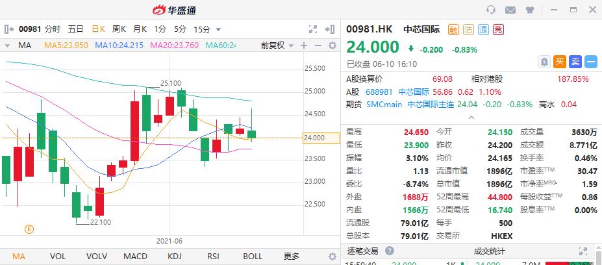This screenshot has width=602, height=265.
Task: Enable the MACD indicator
Action: (135, 256)
